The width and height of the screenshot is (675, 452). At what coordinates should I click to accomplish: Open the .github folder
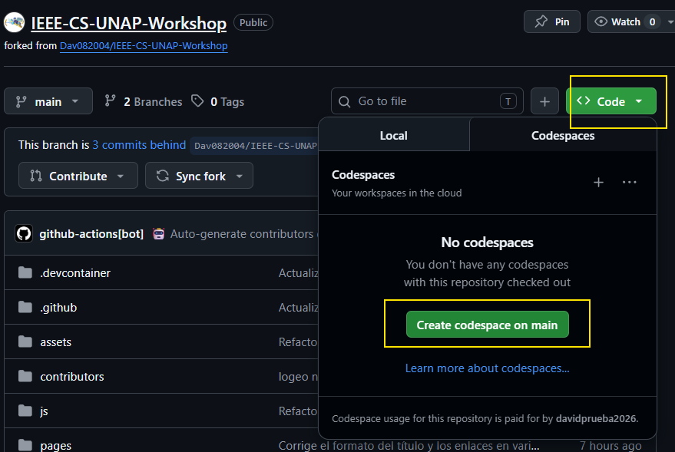58,308
